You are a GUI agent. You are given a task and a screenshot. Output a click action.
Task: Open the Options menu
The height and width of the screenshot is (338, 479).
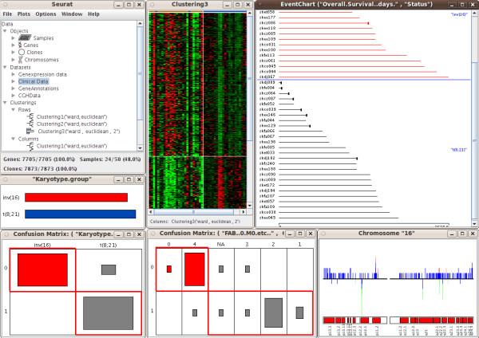click(46, 14)
